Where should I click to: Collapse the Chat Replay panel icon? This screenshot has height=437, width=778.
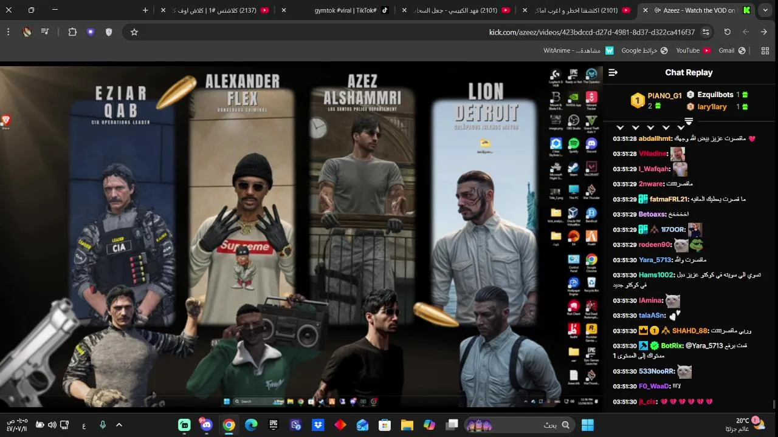point(613,72)
